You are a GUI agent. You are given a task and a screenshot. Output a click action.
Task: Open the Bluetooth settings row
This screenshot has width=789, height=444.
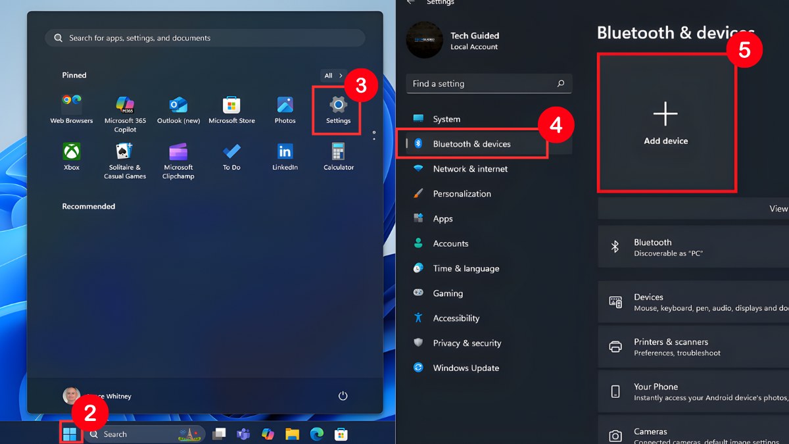tap(694, 247)
